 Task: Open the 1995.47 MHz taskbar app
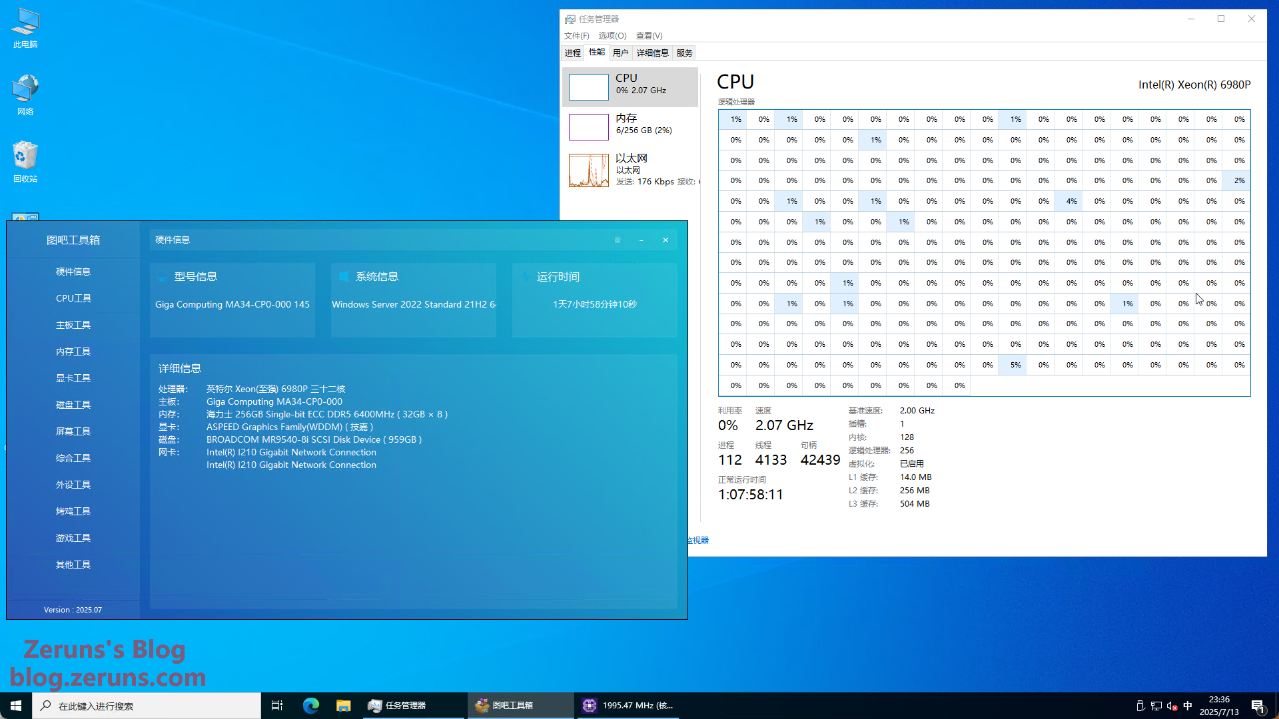click(x=628, y=706)
